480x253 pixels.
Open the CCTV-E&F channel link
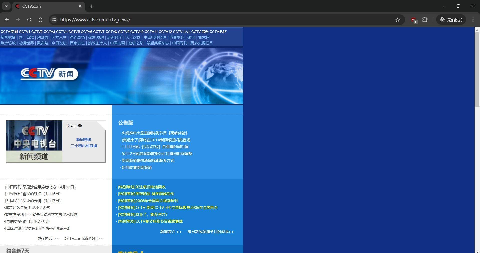click(x=218, y=32)
